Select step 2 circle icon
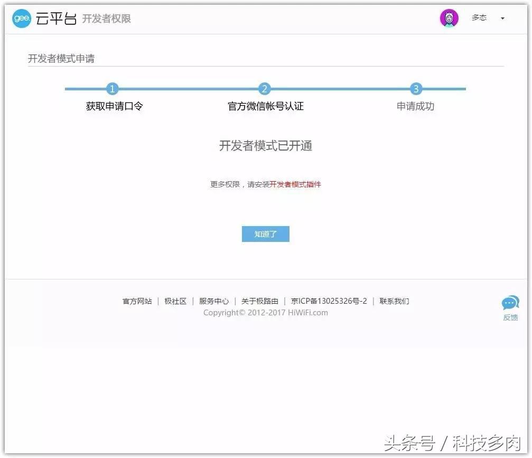The width and height of the screenshot is (532, 458). [x=265, y=89]
